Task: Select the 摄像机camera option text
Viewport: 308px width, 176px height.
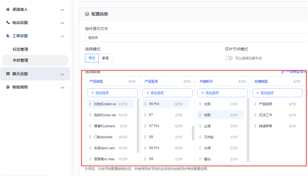Action: pos(104,126)
